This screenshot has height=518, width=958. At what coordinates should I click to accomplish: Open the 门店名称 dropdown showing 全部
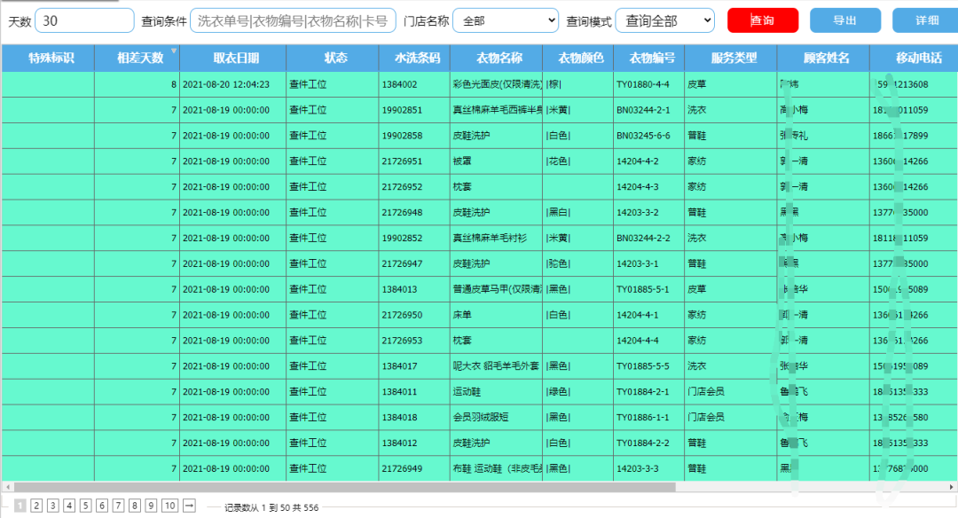506,20
